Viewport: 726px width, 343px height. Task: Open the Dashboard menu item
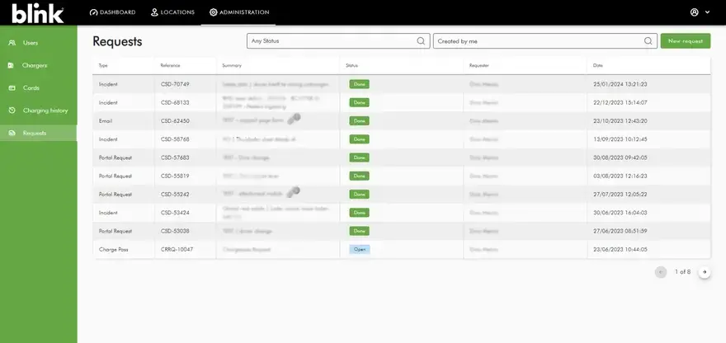pos(112,12)
